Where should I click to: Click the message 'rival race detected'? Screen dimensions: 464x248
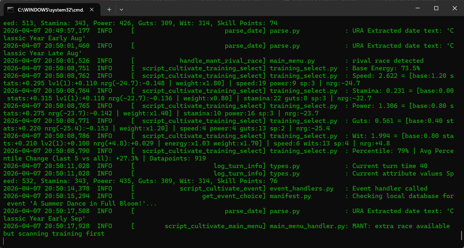pyautogui.click(x=388, y=61)
